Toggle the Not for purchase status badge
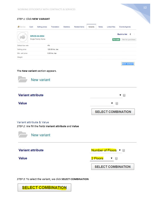This screenshot has width=153, height=204. pos(129,40)
